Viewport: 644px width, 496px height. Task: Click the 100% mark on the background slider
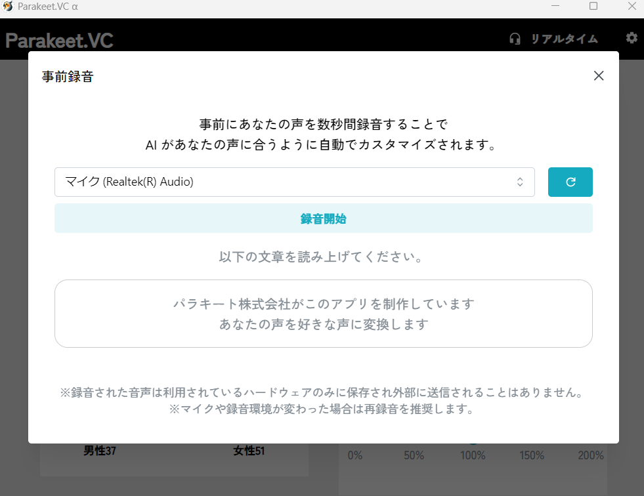click(473, 455)
